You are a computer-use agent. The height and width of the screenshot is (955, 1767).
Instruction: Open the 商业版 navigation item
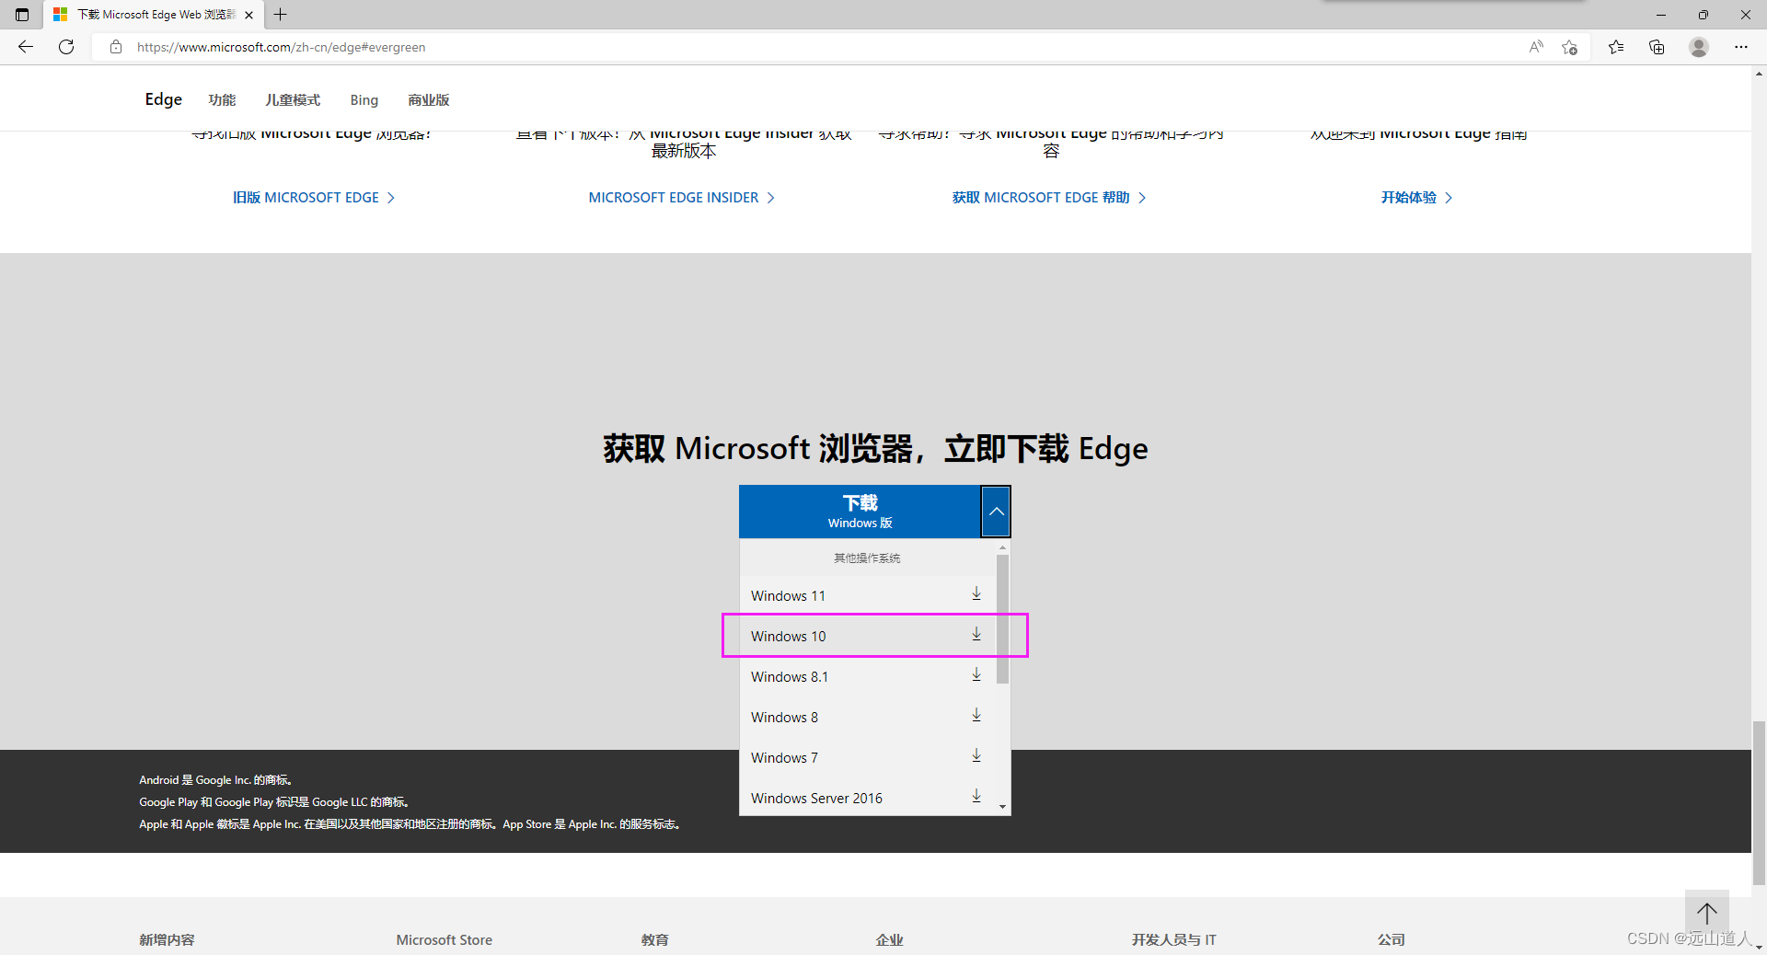pos(429,100)
